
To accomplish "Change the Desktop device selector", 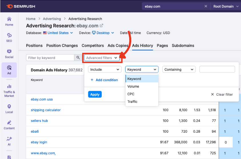I will click(x=103, y=33).
